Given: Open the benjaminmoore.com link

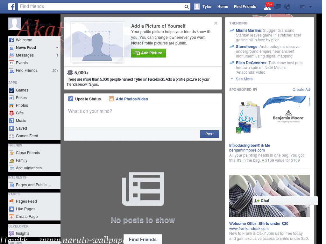Looking at the screenshot, I should click(x=247, y=150).
